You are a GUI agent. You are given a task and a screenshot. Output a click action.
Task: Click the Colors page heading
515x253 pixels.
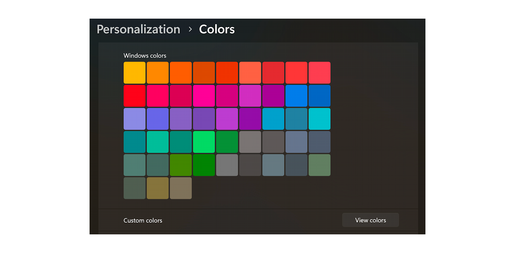pyautogui.click(x=217, y=29)
